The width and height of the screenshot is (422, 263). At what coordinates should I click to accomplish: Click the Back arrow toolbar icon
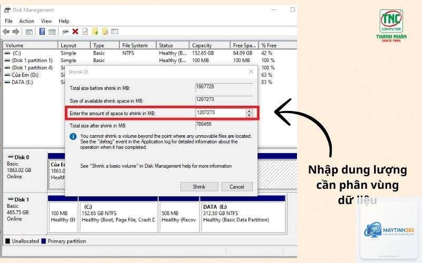tap(6, 32)
